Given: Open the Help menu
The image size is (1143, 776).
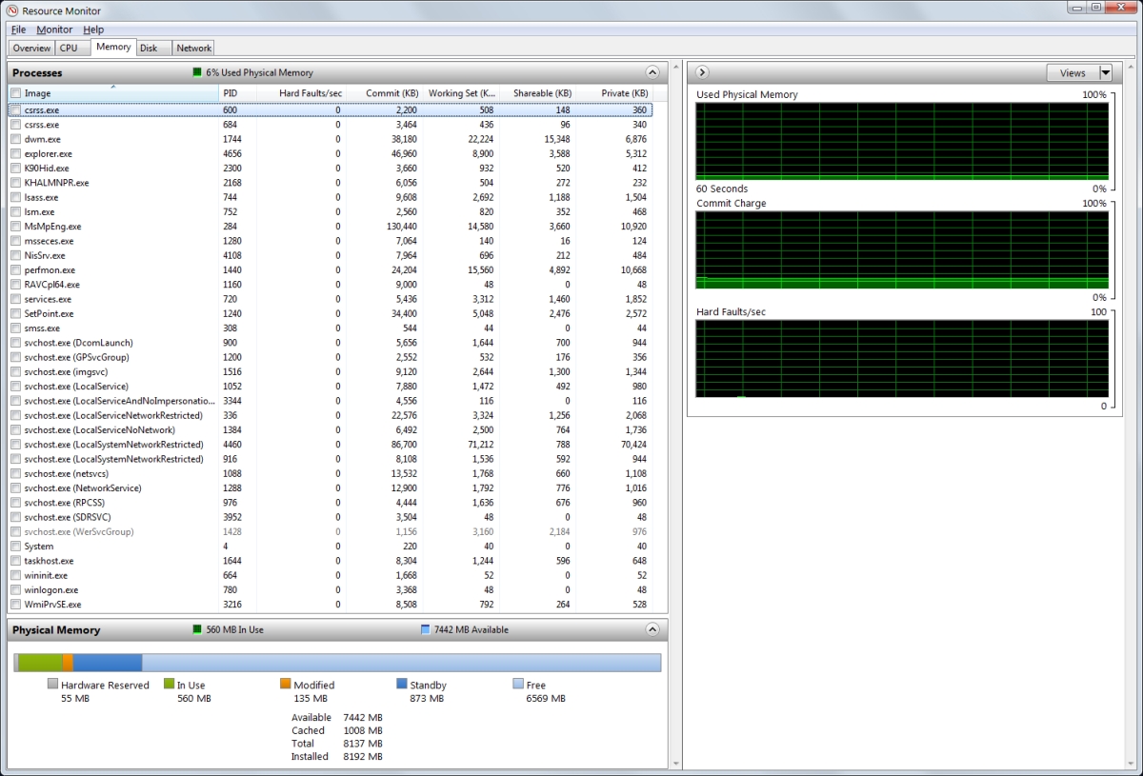Looking at the screenshot, I should tap(93, 30).
